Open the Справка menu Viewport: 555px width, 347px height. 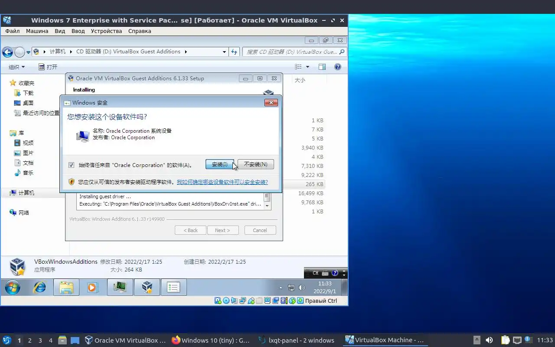click(140, 31)
